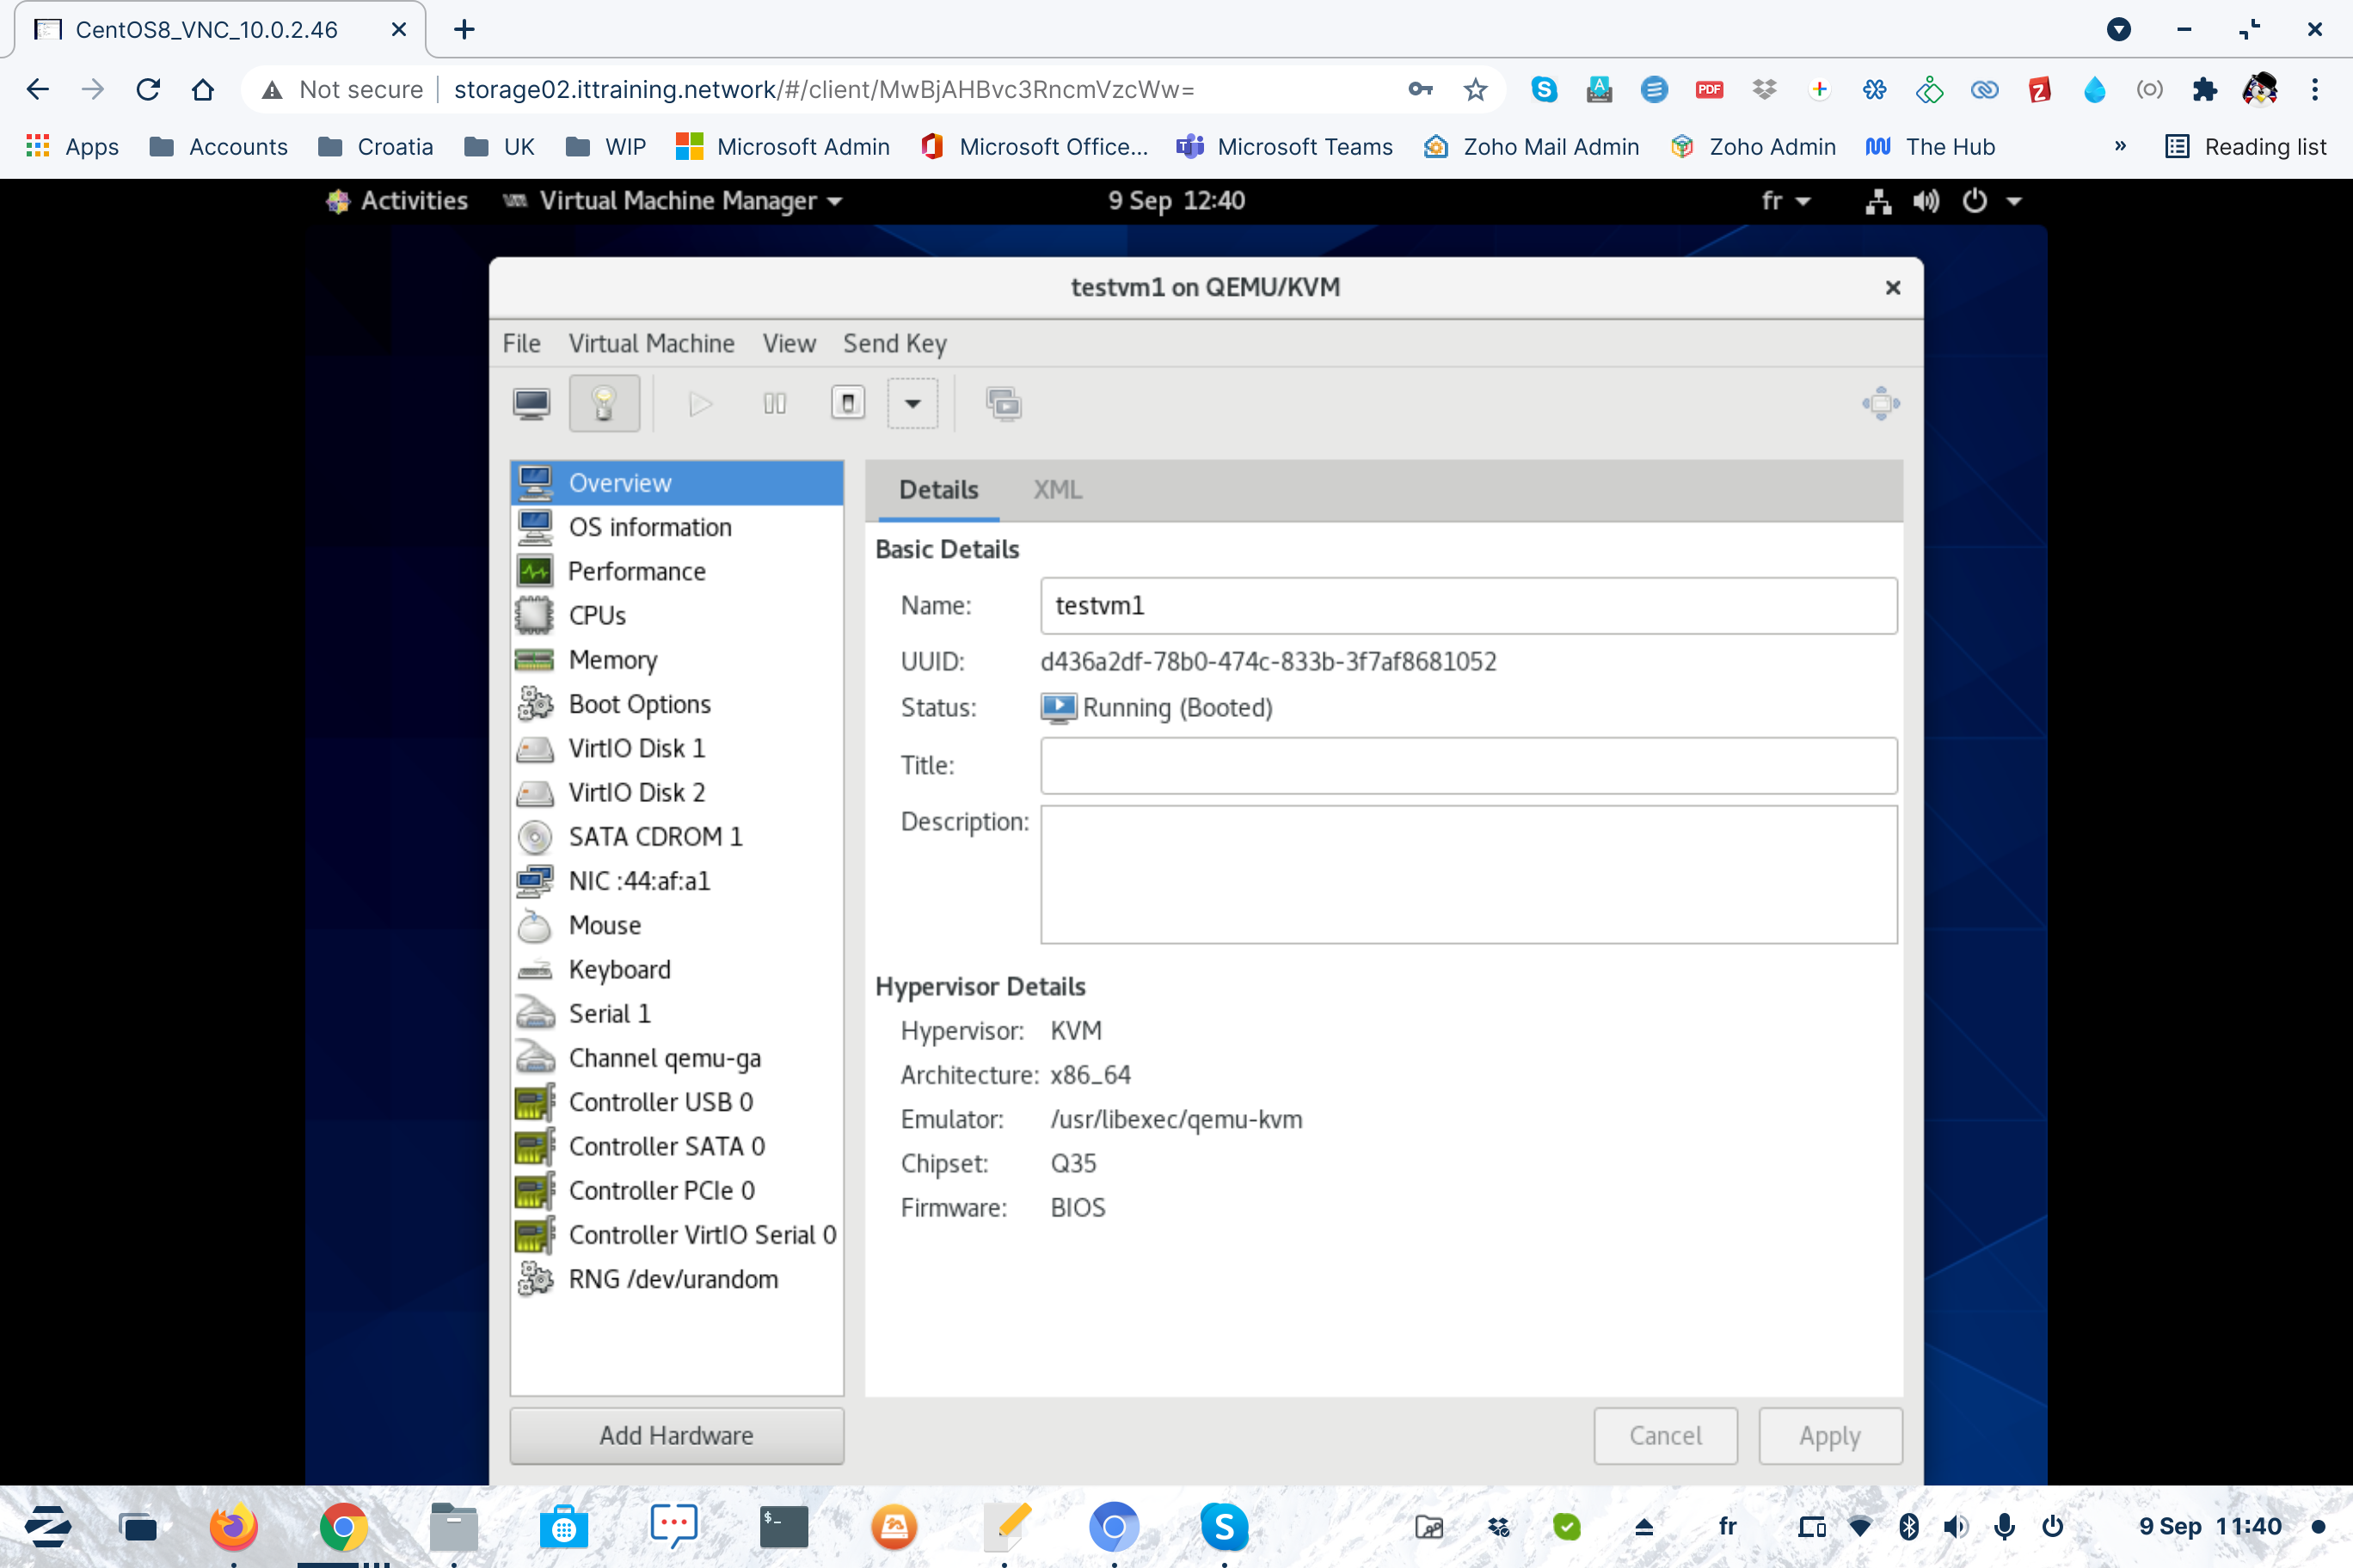
Task: Switch to the XML tab
Action: click(x=1058, y=490)
